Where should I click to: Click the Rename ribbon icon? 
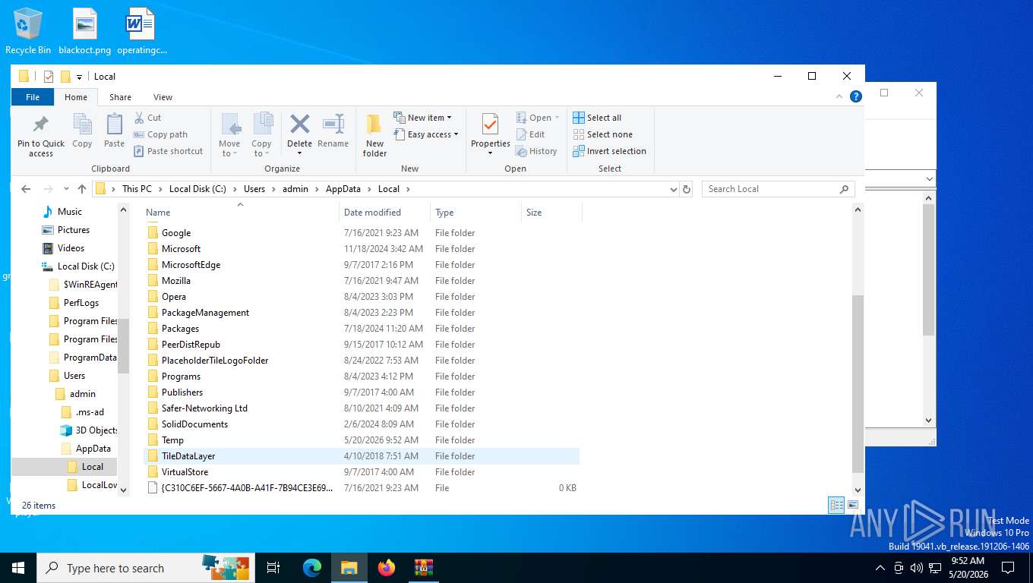pos(333,124)
